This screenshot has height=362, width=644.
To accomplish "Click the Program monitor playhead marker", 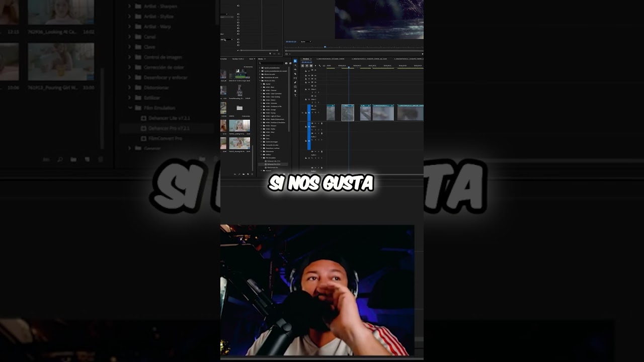I will click(325, 47).
